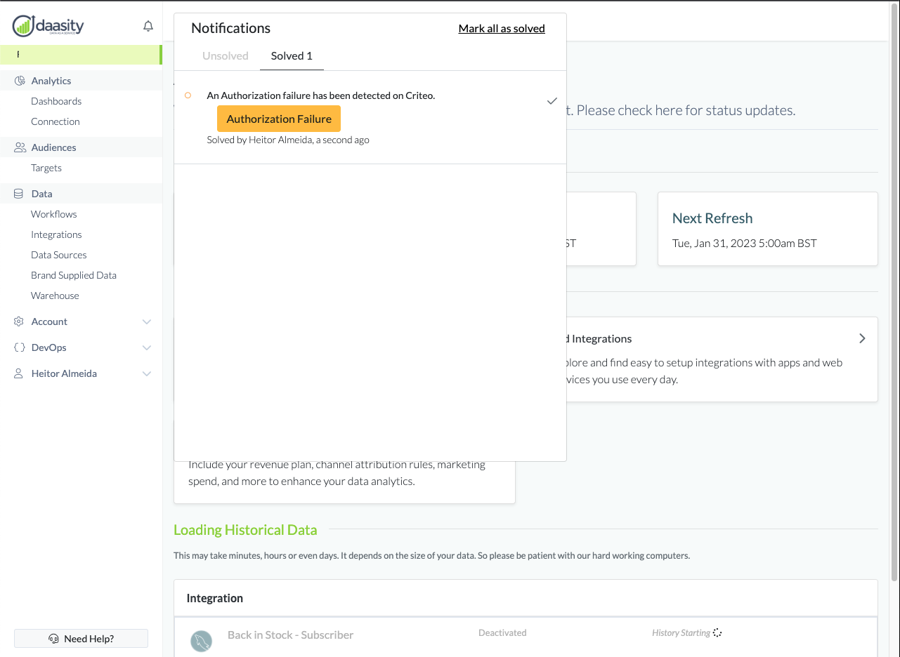Open Workflows in the sidebar
This screenshot has height=657, width=900.
tap(54, 214)
